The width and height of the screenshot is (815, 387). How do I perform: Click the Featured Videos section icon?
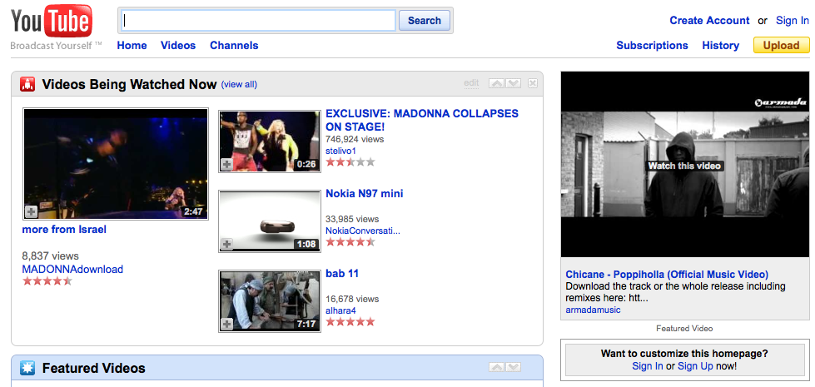(27, 369)
